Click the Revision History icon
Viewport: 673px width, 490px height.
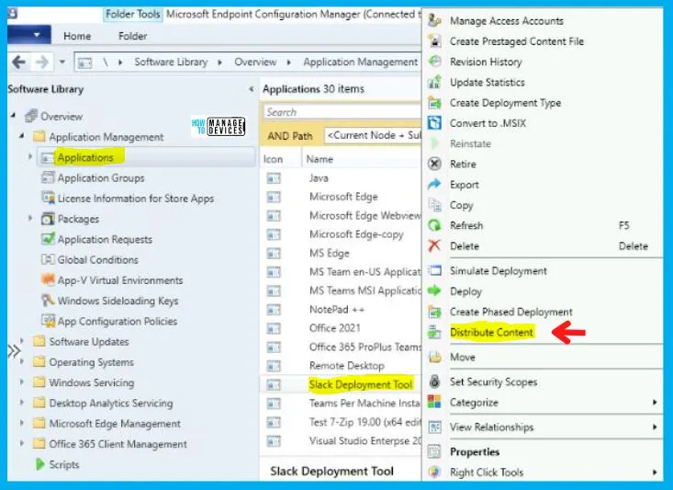[434, 62]
